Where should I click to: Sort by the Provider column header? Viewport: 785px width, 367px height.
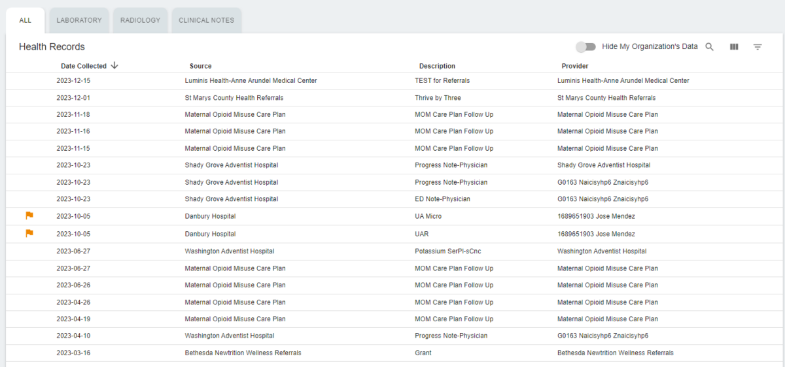pos(574,66)
